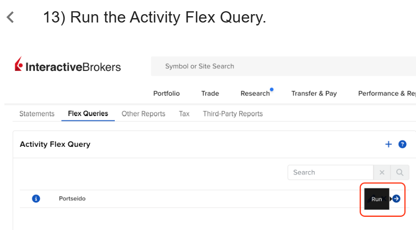416x230 pixels.
Task: Add a new Activity Flex Query
Action: pyautogui.click(x=389, y=144)
